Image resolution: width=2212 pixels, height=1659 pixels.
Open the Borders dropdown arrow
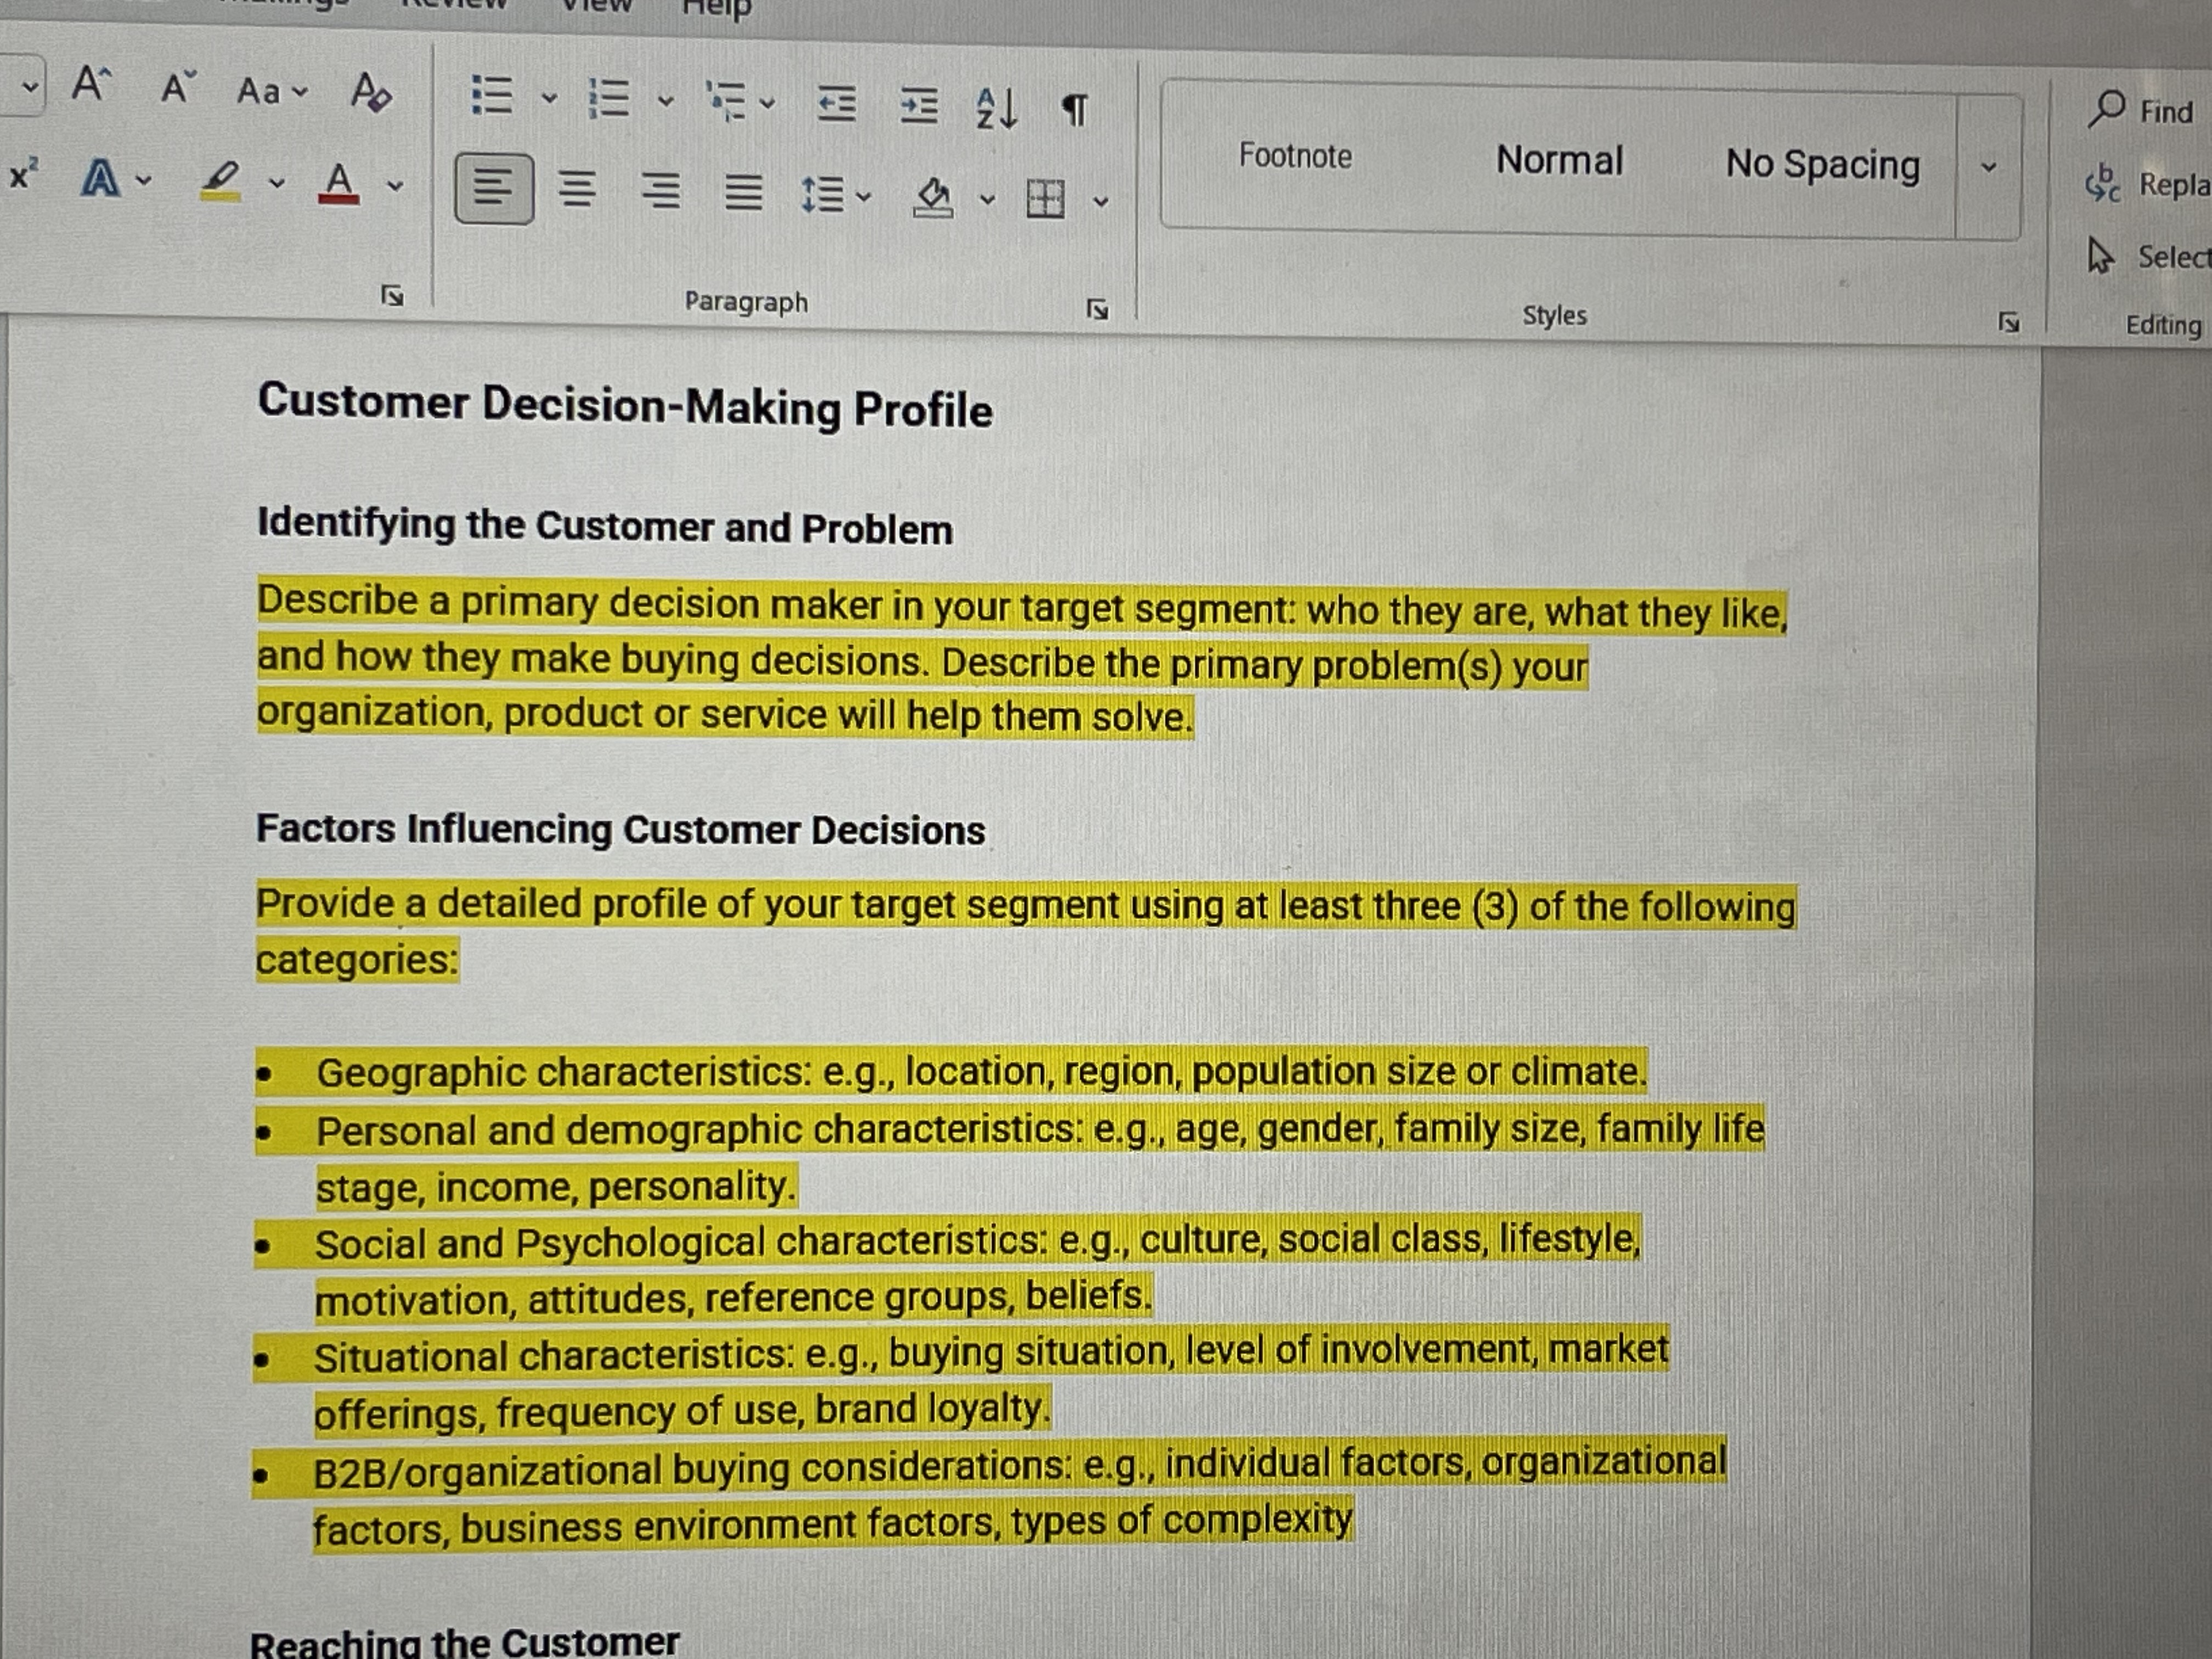[1101, 202]
